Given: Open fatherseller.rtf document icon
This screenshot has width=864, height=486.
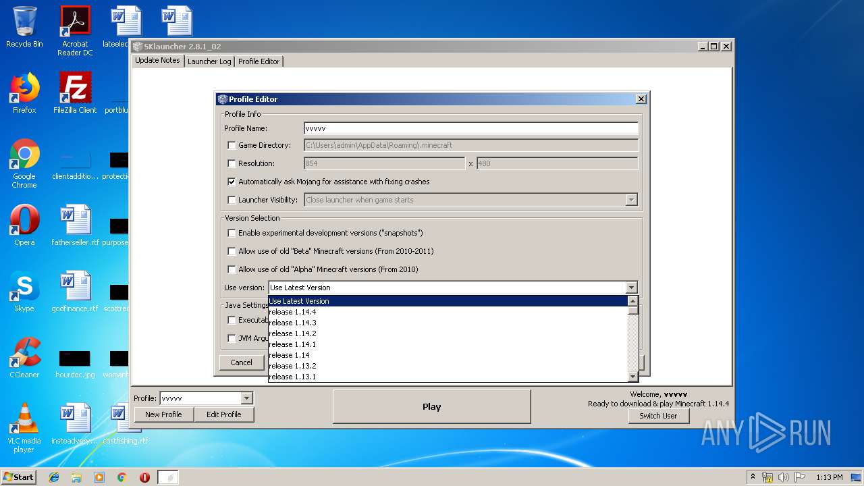Looking at the screenshot, I should 75,225.
